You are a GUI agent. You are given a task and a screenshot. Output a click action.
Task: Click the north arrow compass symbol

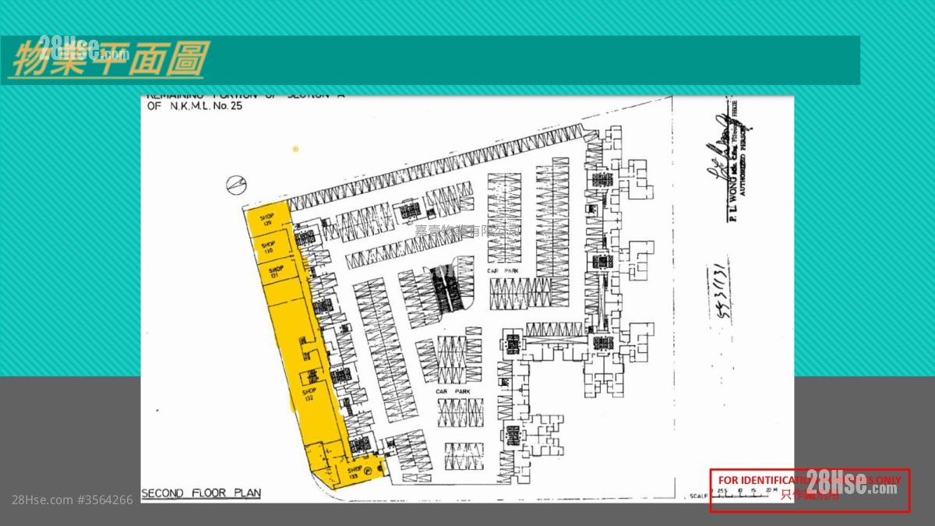click(235, 183)
